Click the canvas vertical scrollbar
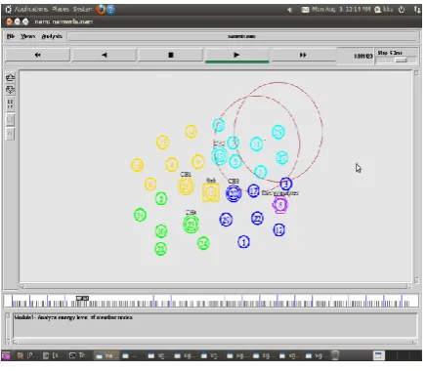Screen dimensions: 427x371 (x=416, y=177)
